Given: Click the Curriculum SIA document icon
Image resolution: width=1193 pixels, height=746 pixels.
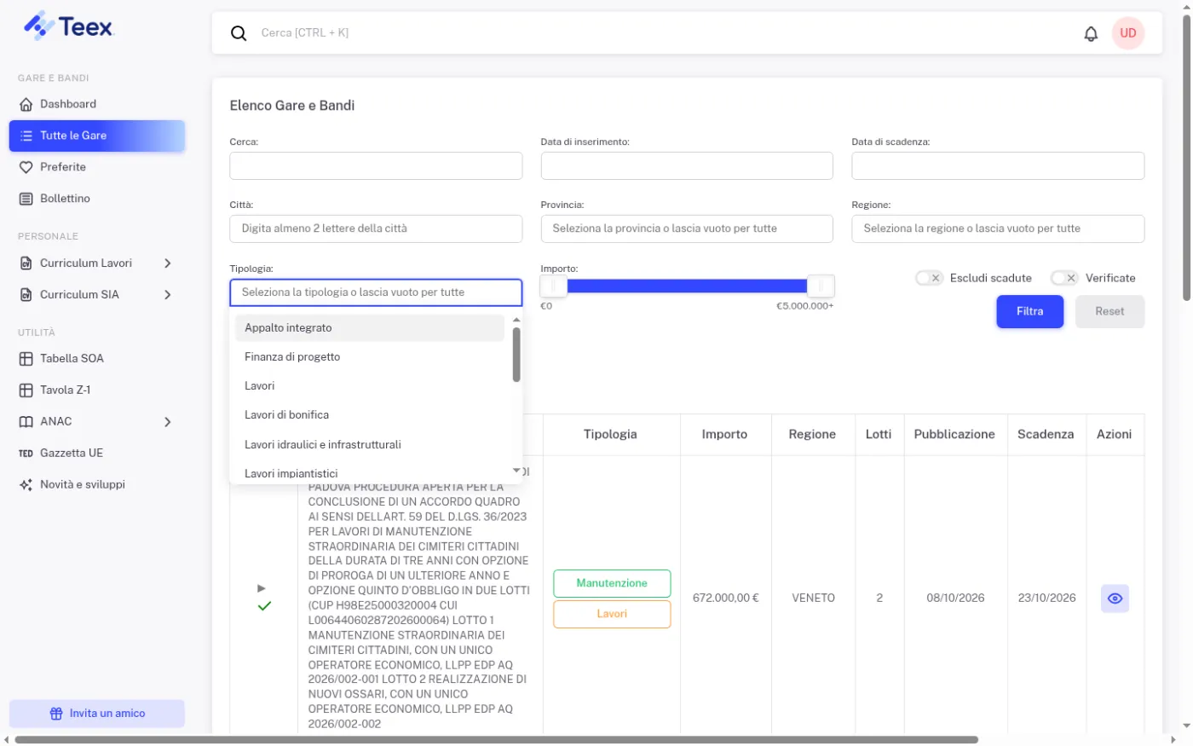Looking at the screenshot, I should click(26, 295).
